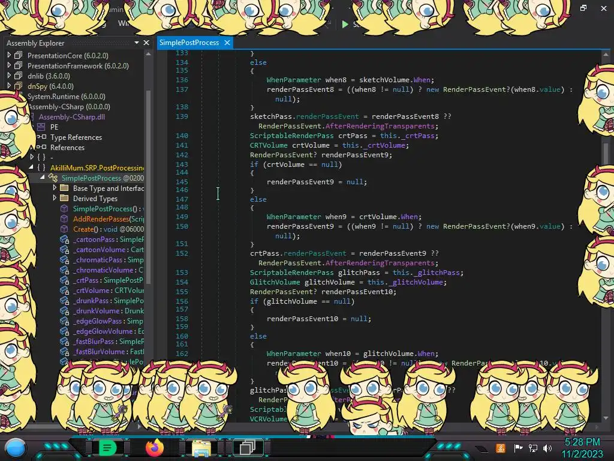Select the _crtVolume : CRTVolume field

(108, 290)
